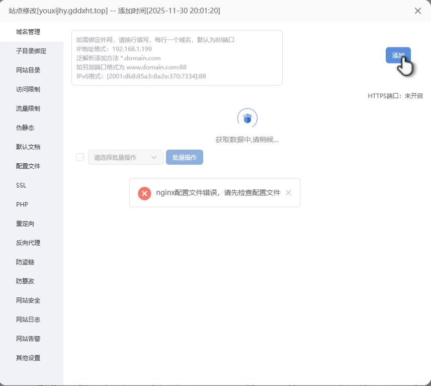431x386 pixels.
Task: Click HTTPS端口 未开启 status text
Action: 396,95
